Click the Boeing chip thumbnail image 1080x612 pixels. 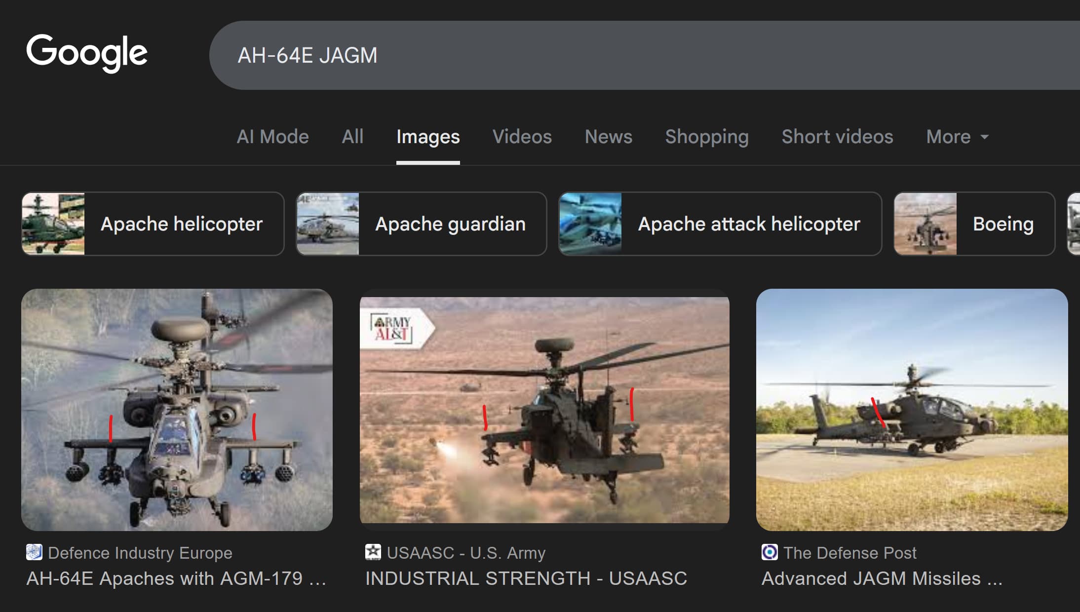click(926, 224)
